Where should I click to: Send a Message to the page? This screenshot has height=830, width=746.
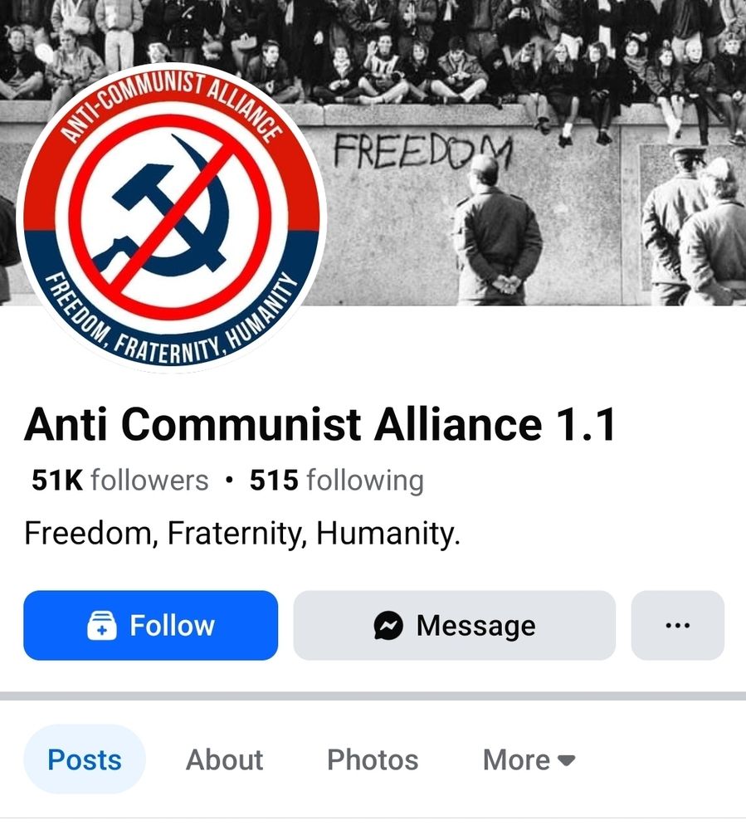(455, 625)
